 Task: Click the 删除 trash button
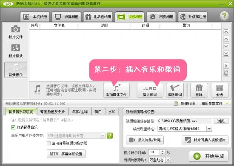(199, 90)
